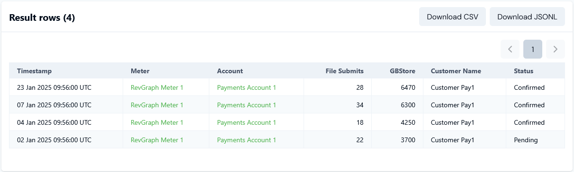Screen dimensions: 574x172
Task: Go to previous page using left chevron
Action: [510, 49]
